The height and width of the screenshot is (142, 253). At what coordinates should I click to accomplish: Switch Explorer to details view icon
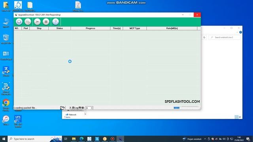click(236, 117)
